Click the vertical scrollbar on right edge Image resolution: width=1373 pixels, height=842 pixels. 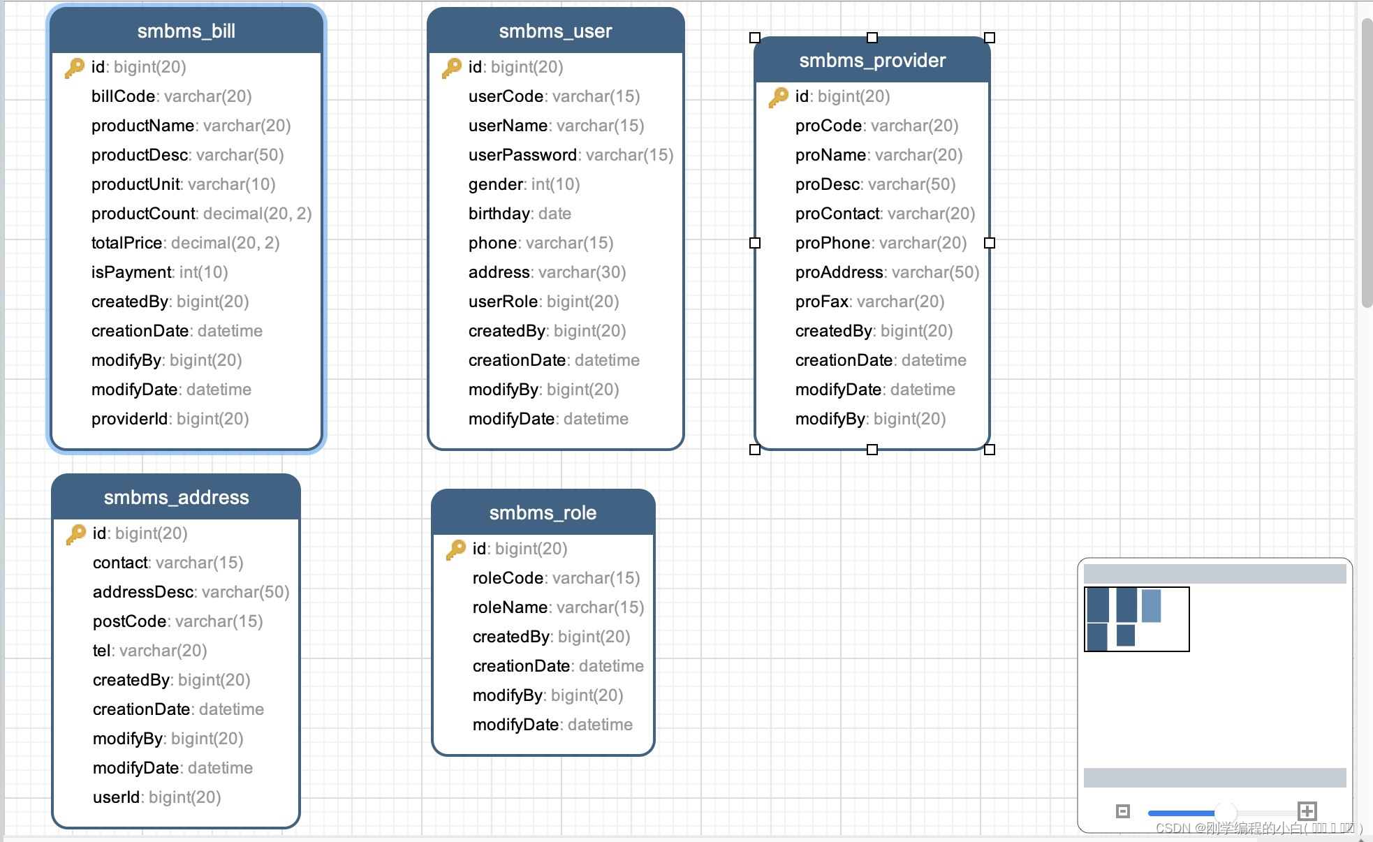click(x=1367, y=164)
